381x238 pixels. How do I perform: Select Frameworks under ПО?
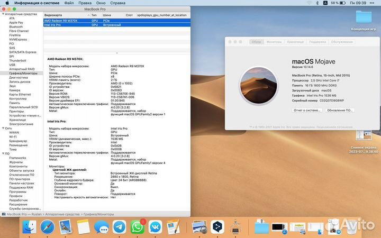17,158
